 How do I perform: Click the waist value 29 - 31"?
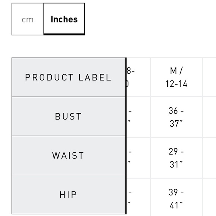coord(176,158)
